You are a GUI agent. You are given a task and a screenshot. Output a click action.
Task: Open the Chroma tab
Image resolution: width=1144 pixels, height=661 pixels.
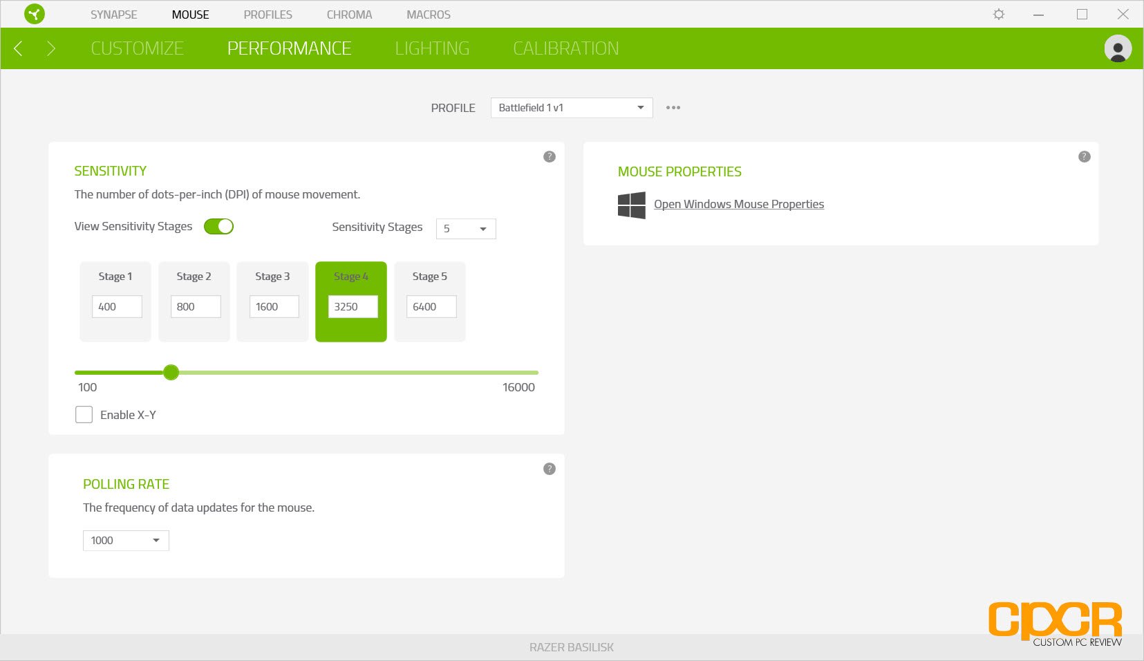(x=349, y=15)
